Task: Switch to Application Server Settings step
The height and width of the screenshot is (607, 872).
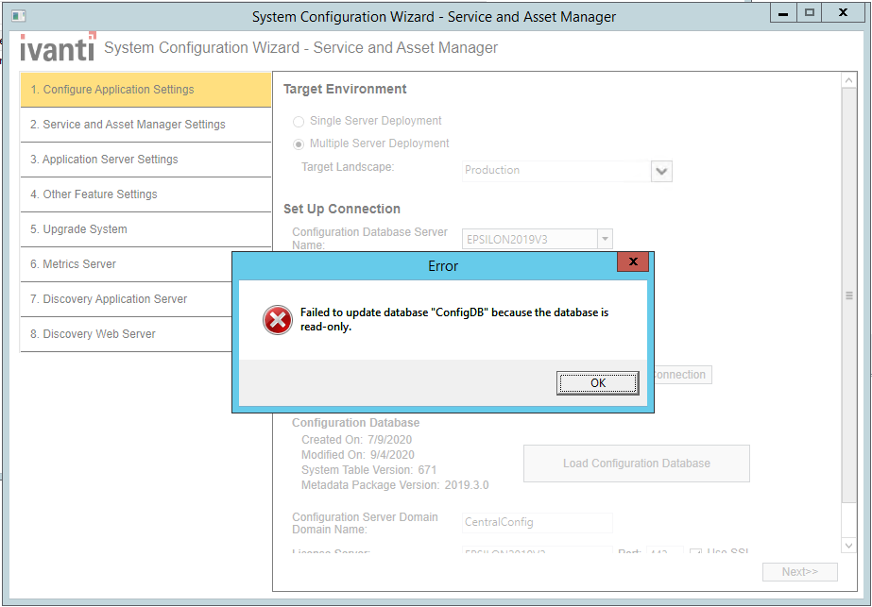Action: pyautogui.click(x=145, y=160)
